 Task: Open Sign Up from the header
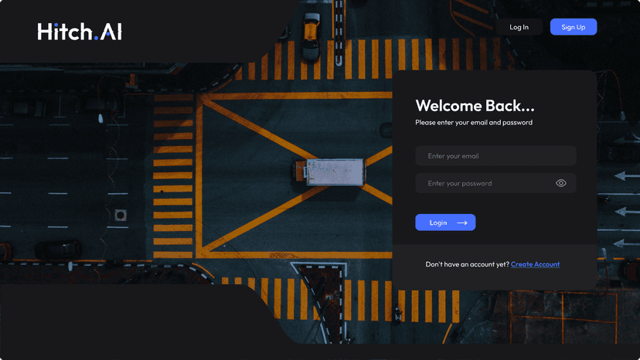(x=573, y=27)
